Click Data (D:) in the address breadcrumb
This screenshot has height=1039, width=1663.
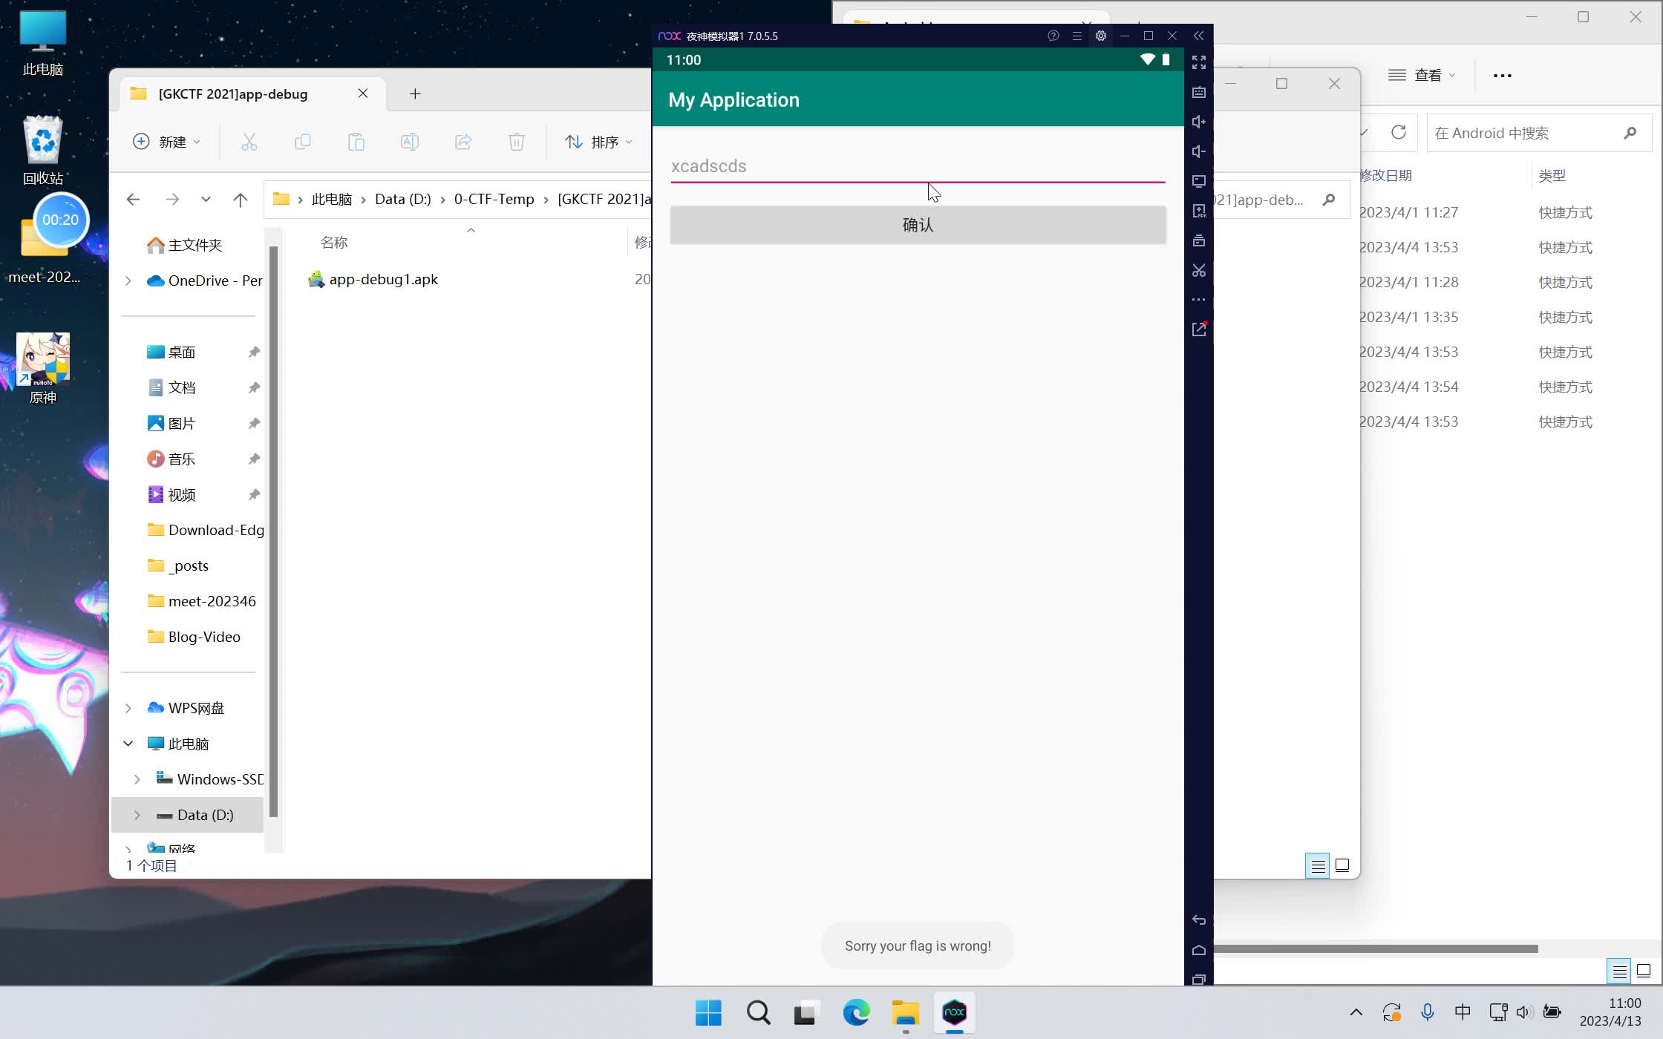coord(402,199)
